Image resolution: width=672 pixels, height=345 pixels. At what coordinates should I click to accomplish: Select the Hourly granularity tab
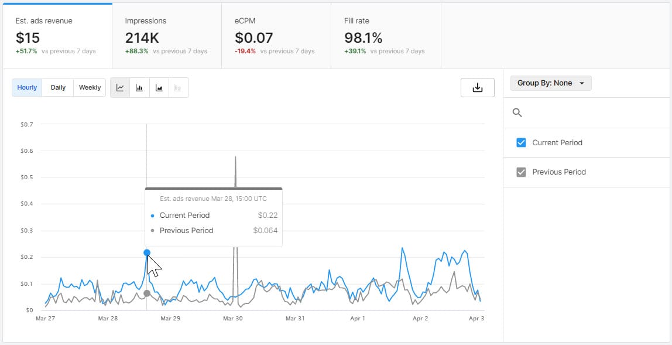(27, 88)
